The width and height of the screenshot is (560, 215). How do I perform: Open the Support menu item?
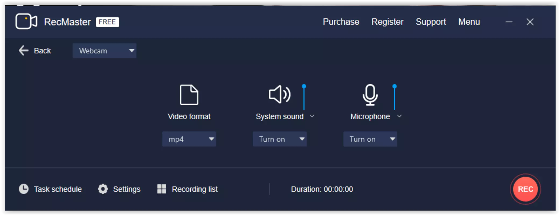[x=431, y=22]
